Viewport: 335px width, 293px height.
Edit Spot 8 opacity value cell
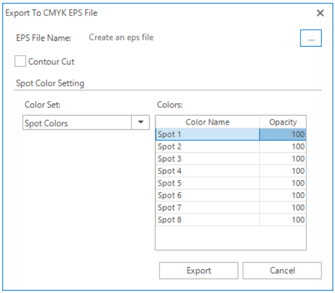(283, 219)
